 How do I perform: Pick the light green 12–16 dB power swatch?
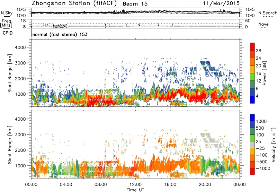[252, 77]
